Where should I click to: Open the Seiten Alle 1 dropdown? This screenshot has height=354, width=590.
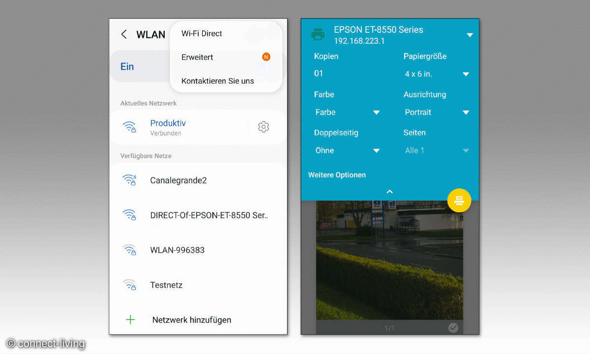(437, 150)
